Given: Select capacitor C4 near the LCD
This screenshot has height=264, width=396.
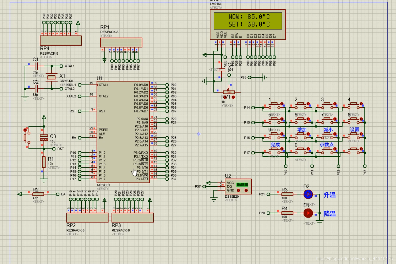Looking at the screenshot, I should click(x=221, y=69).
